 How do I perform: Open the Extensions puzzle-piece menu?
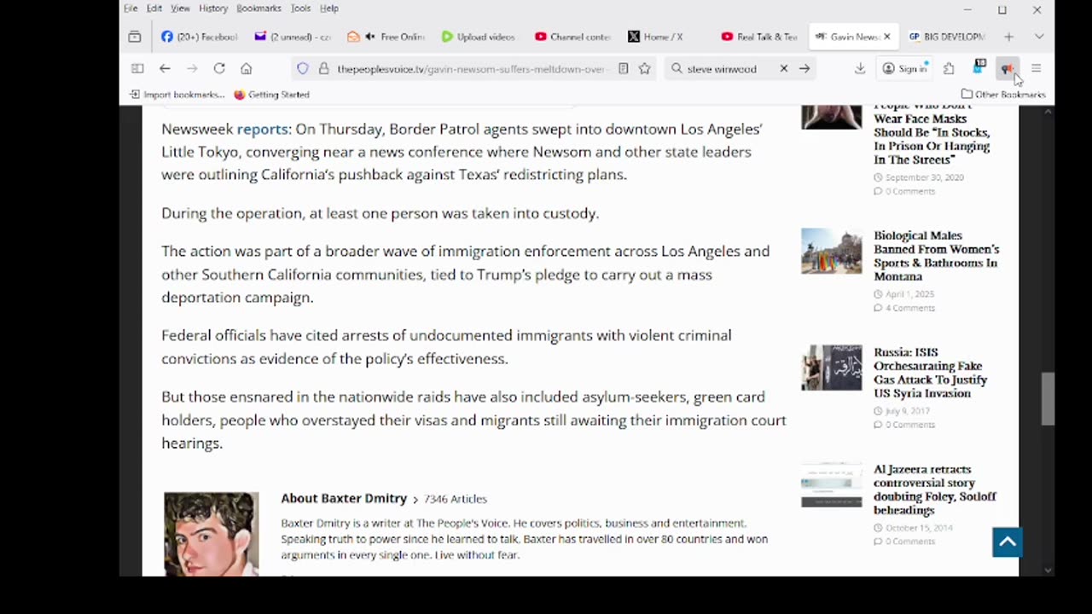click(949, 68)
